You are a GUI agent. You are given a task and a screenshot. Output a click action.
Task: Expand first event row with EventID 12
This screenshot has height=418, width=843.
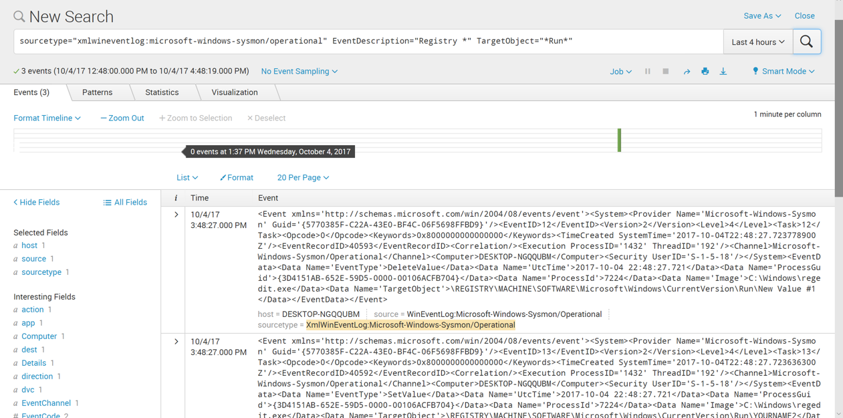(176, 215)
